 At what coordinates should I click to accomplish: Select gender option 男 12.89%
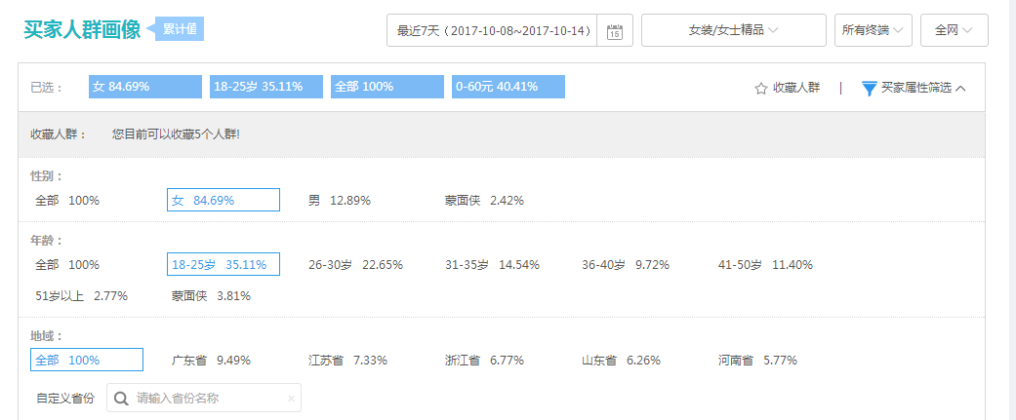point(339,201)
